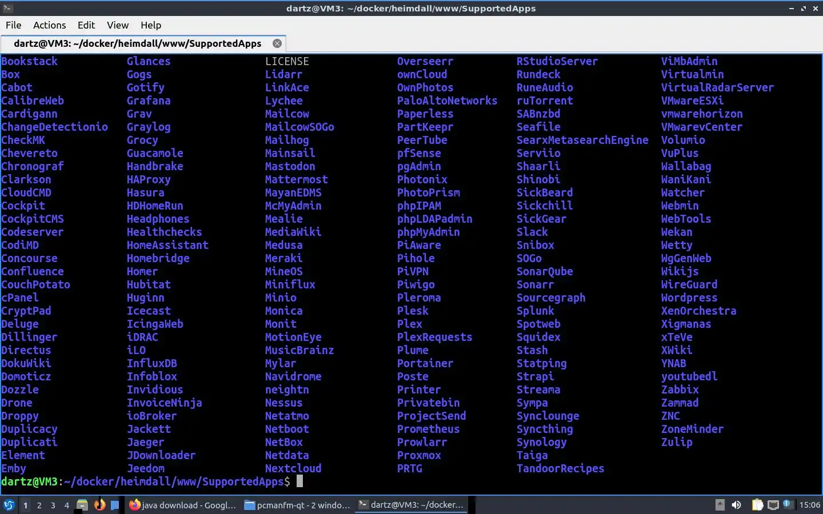The width and height of the screenshot is (823, 514).
Task: Click the 'Grafana' directory entry
Action: click(x=149, y=101)
